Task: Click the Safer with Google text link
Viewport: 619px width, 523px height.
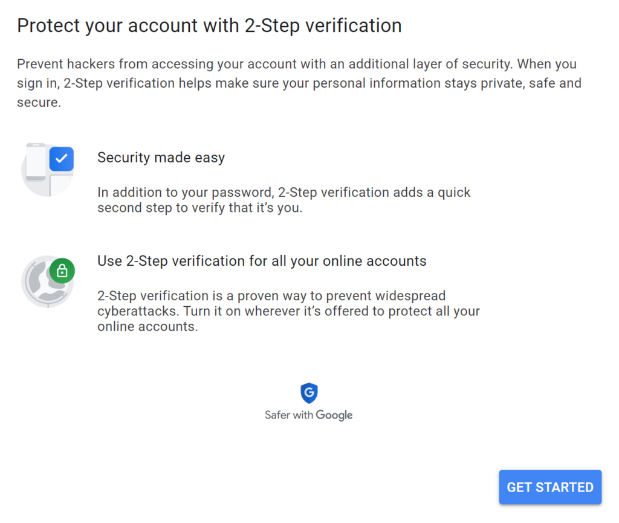Action: (308, 415)
